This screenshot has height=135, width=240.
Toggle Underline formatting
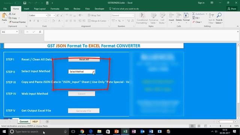(x=38, y=21)
